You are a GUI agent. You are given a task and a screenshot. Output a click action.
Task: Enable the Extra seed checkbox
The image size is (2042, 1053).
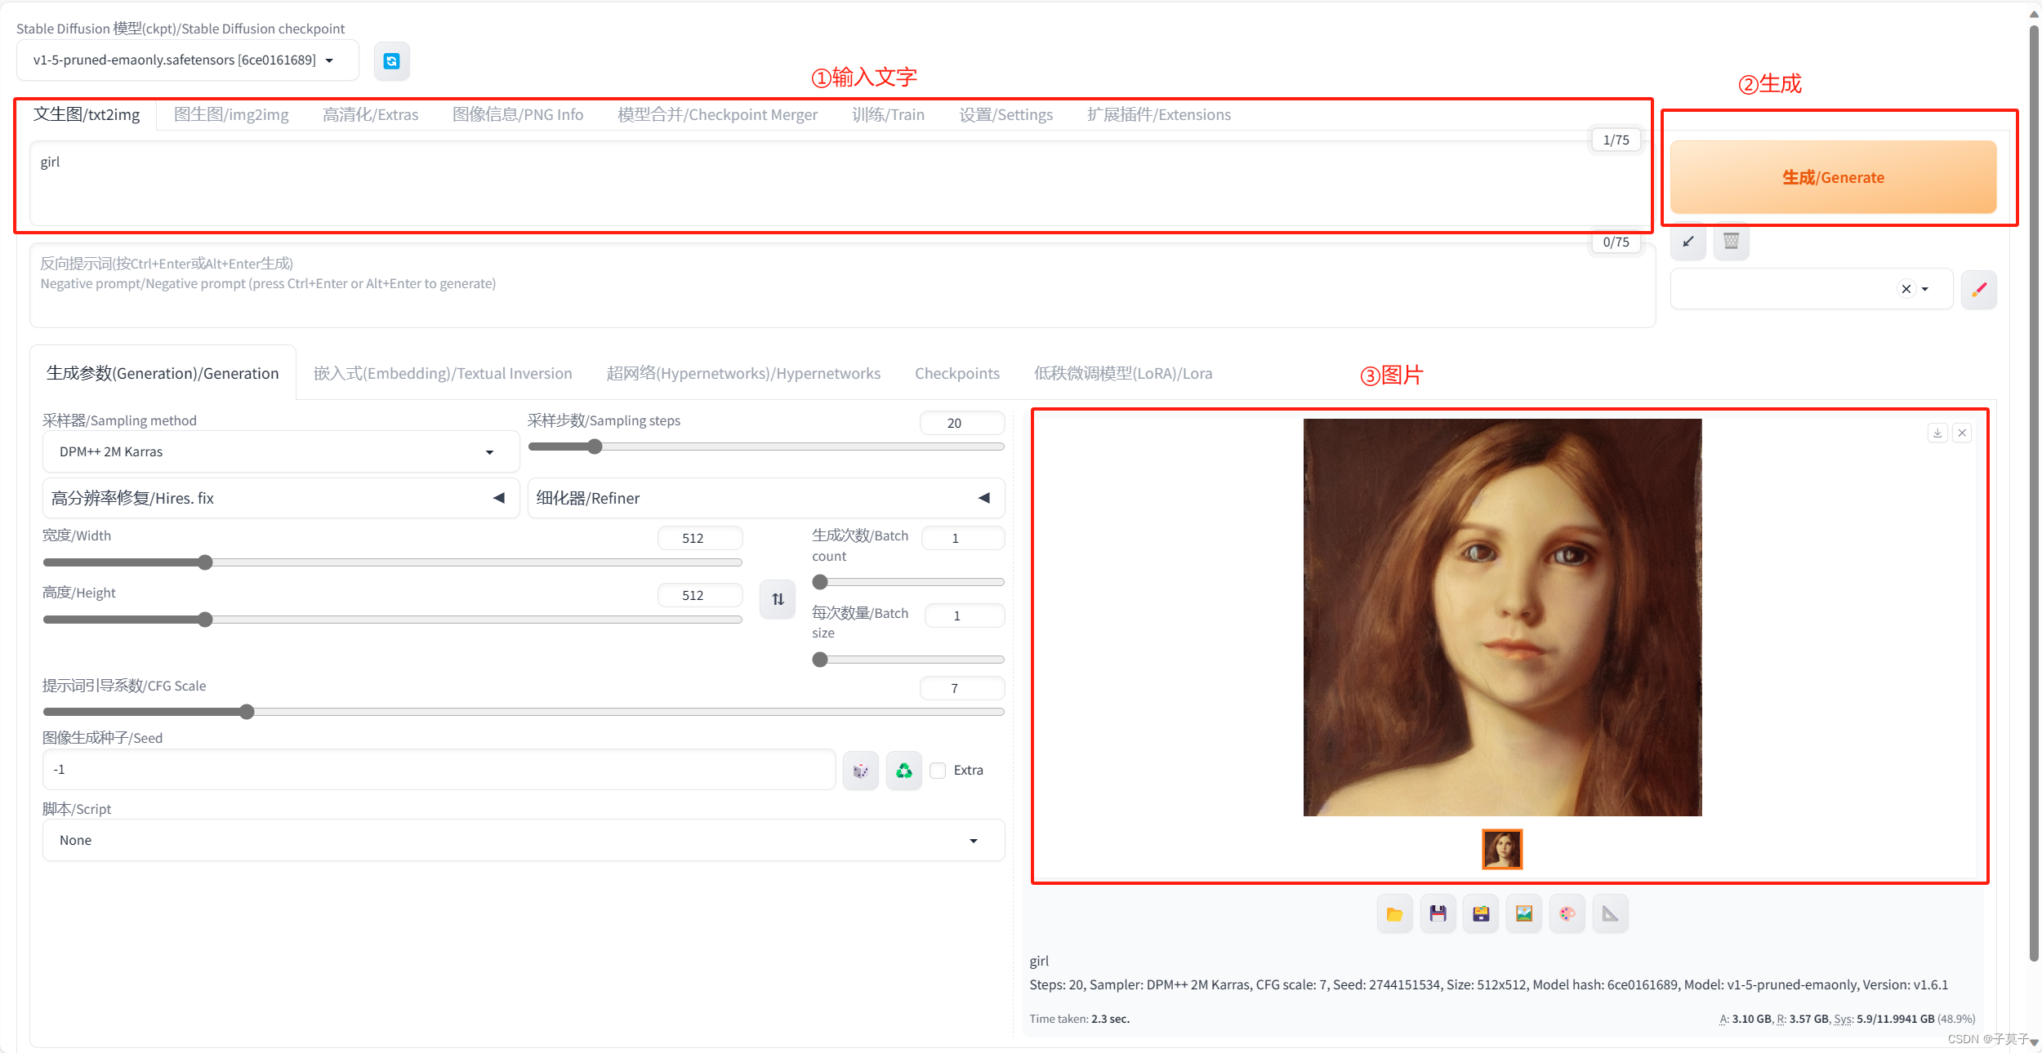tap(938, 770)
